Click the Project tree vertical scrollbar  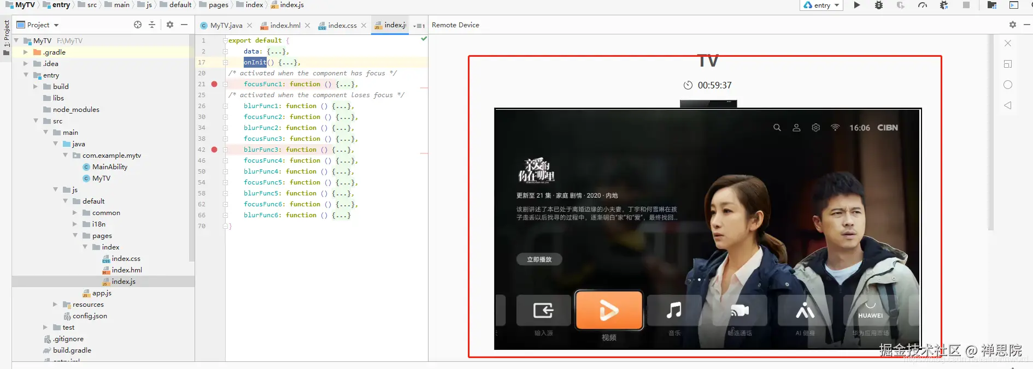click(x=191, y=147)
